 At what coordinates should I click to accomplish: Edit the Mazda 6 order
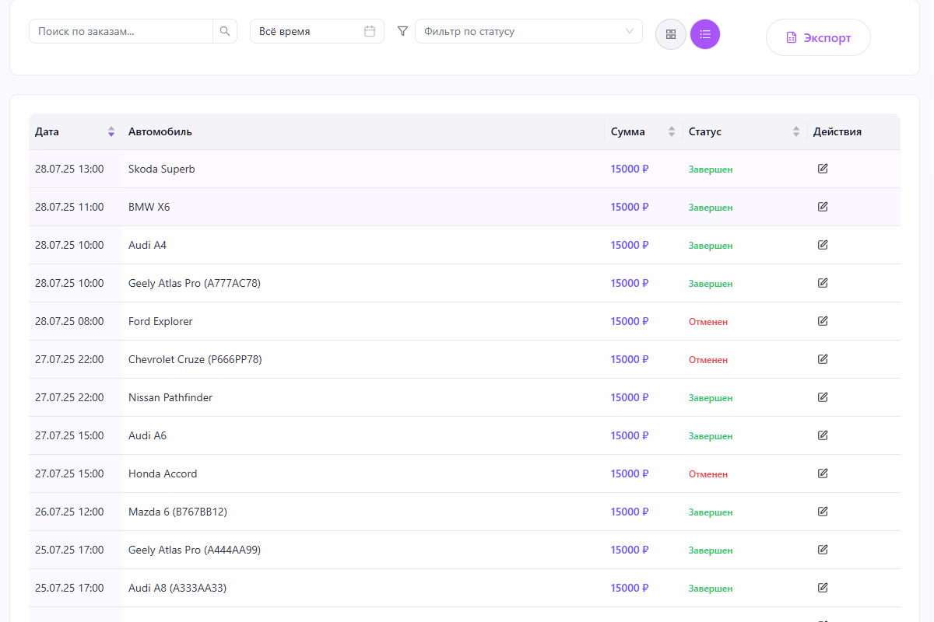[823, 512]
